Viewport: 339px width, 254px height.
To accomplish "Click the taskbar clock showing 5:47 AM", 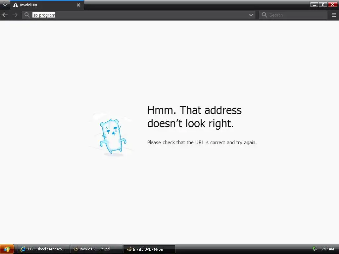I will click(327, 249).
